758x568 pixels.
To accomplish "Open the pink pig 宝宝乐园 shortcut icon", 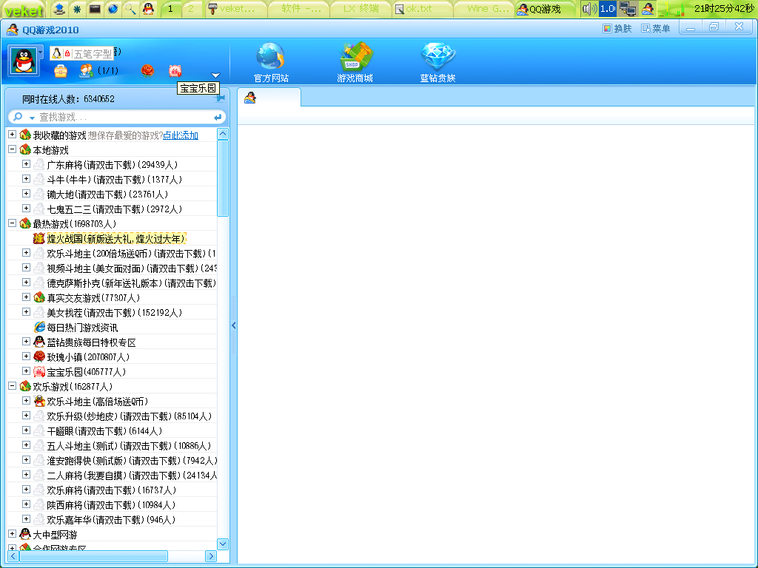I will pos(175,71).
